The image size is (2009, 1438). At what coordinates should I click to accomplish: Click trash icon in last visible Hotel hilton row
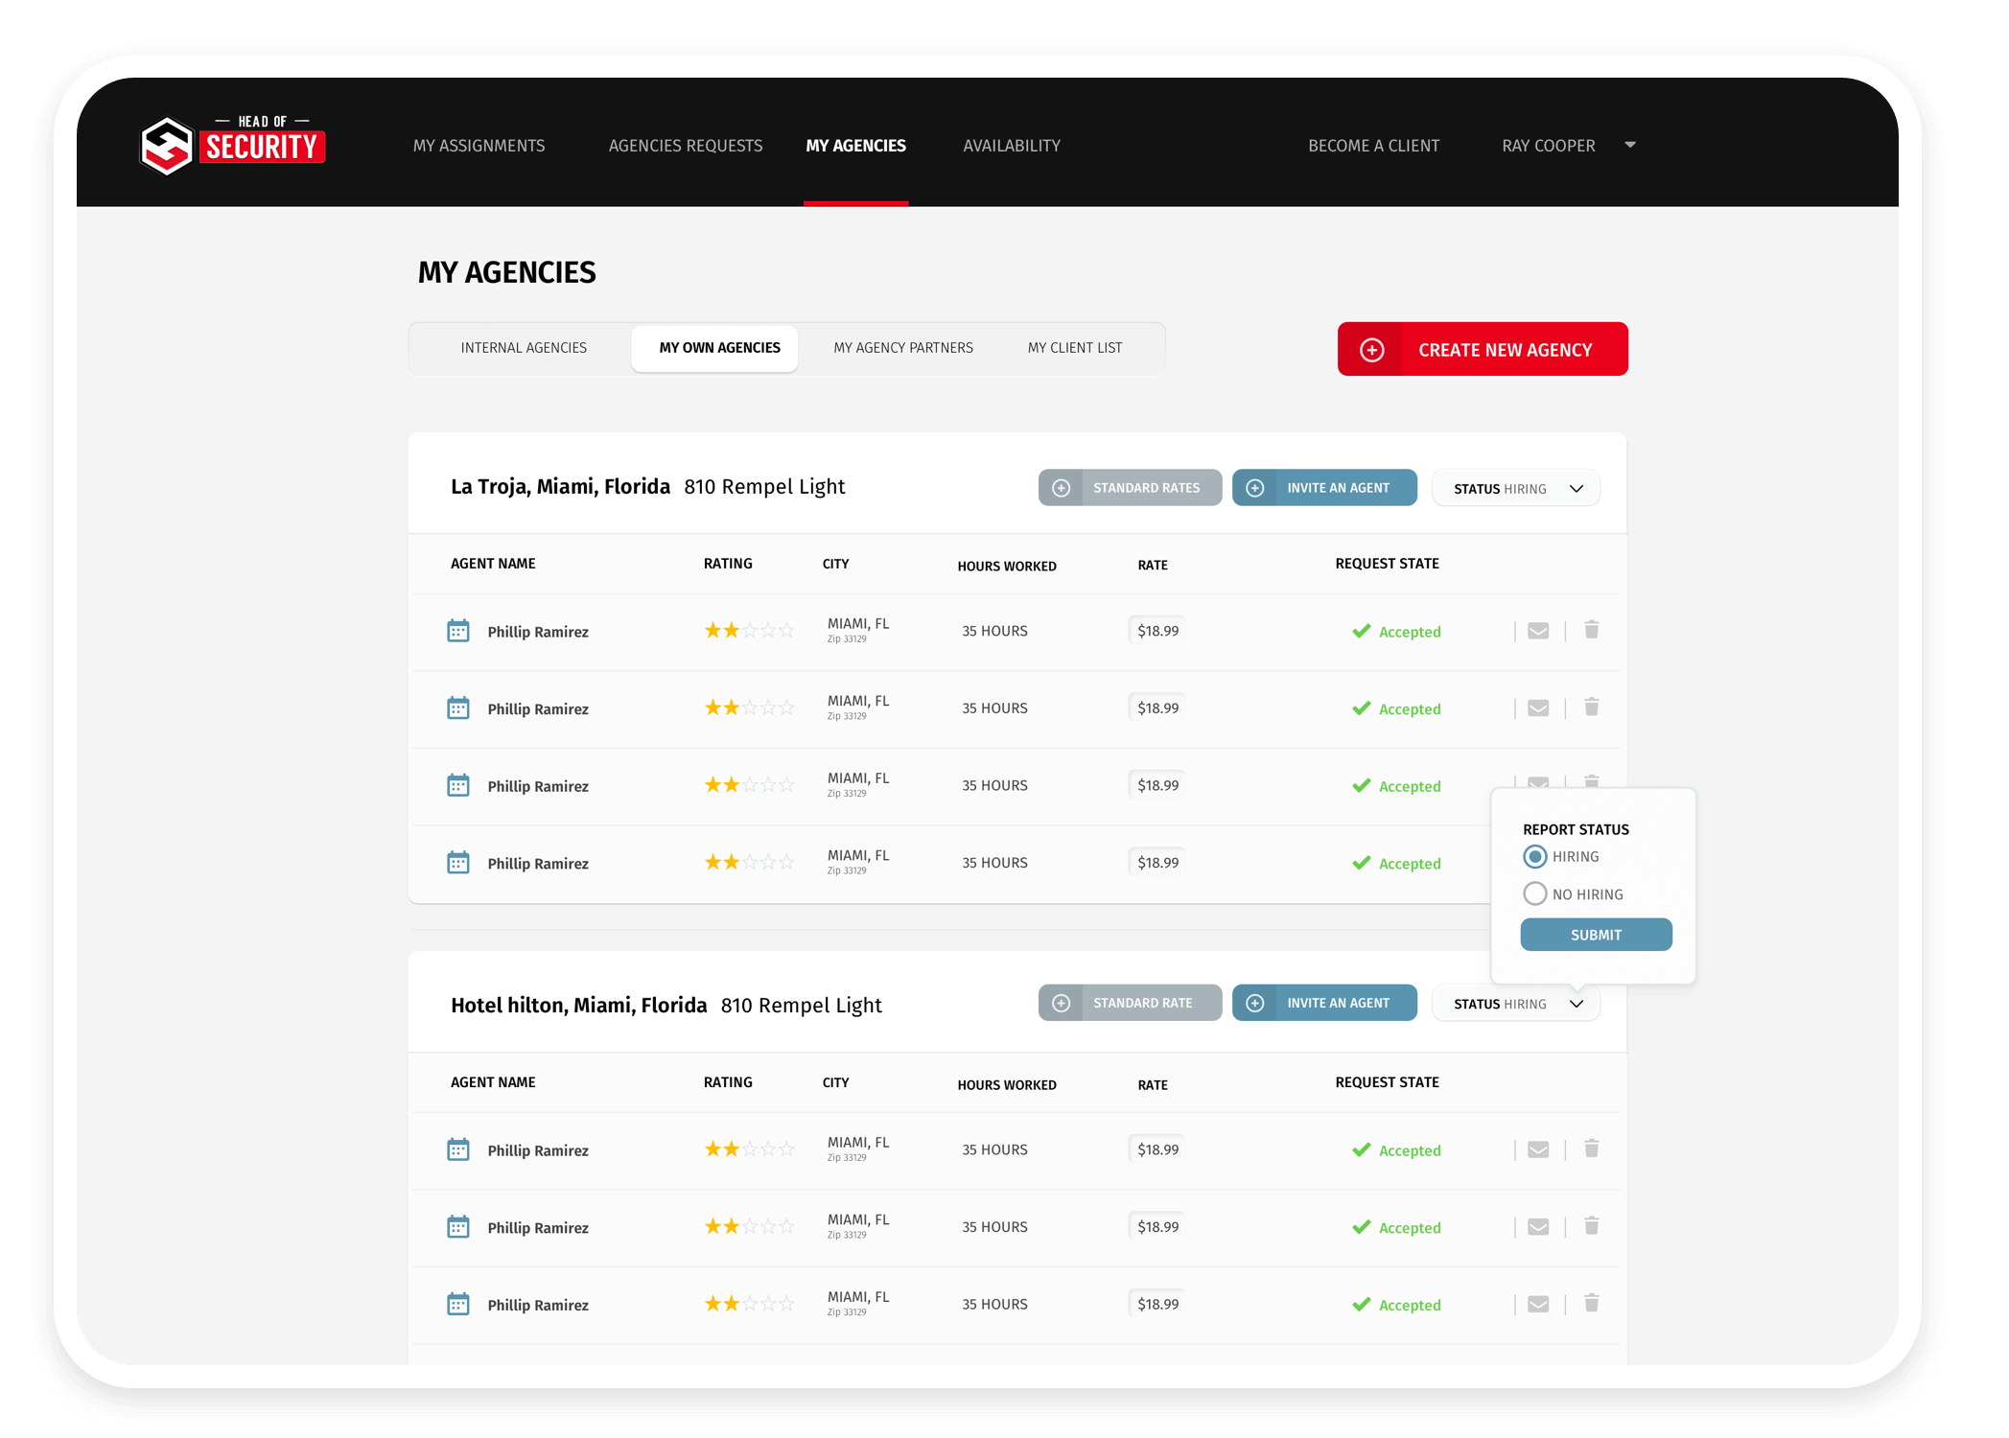click(x=1592, y=1303)
